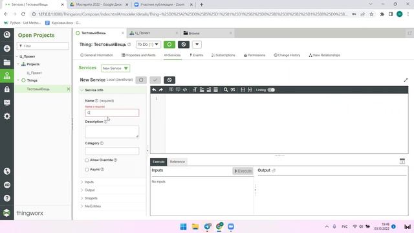Screen dimensions: 414x233
Task: Collapse the Projects tree node
Action: [18, 64]
